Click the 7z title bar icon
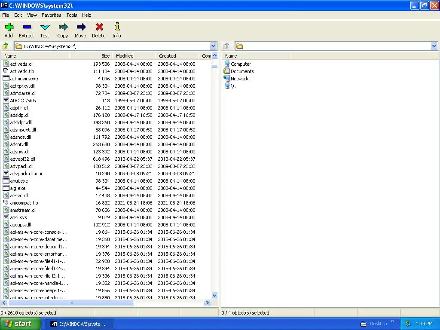 (x=4, y=5)
